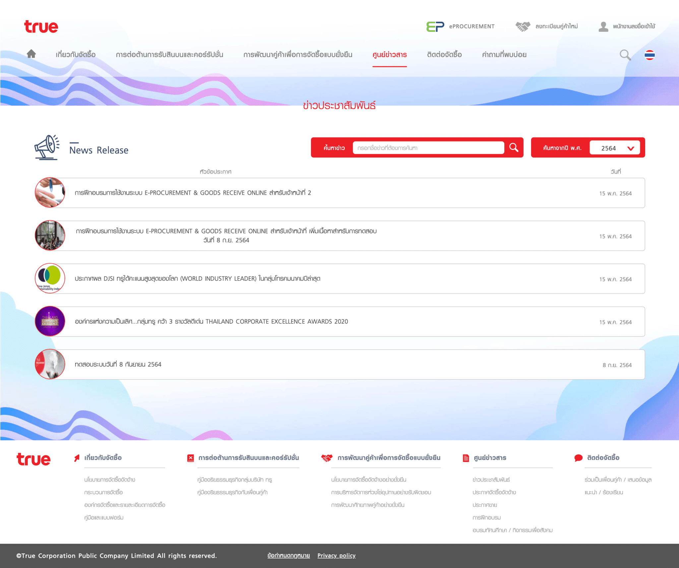This screenshot has height=568, width=679.
Task: Click purple Thailand Corporate Excellence thumbnail
Action: tap(50, 321)
